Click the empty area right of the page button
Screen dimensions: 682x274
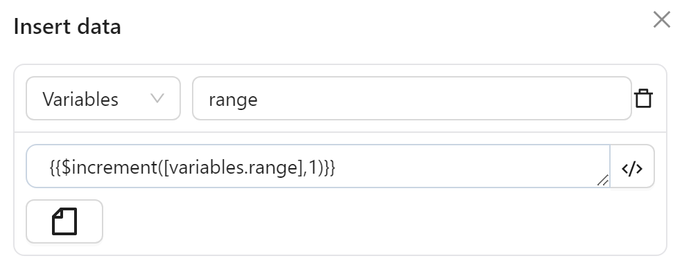click(x=383, y=221)
